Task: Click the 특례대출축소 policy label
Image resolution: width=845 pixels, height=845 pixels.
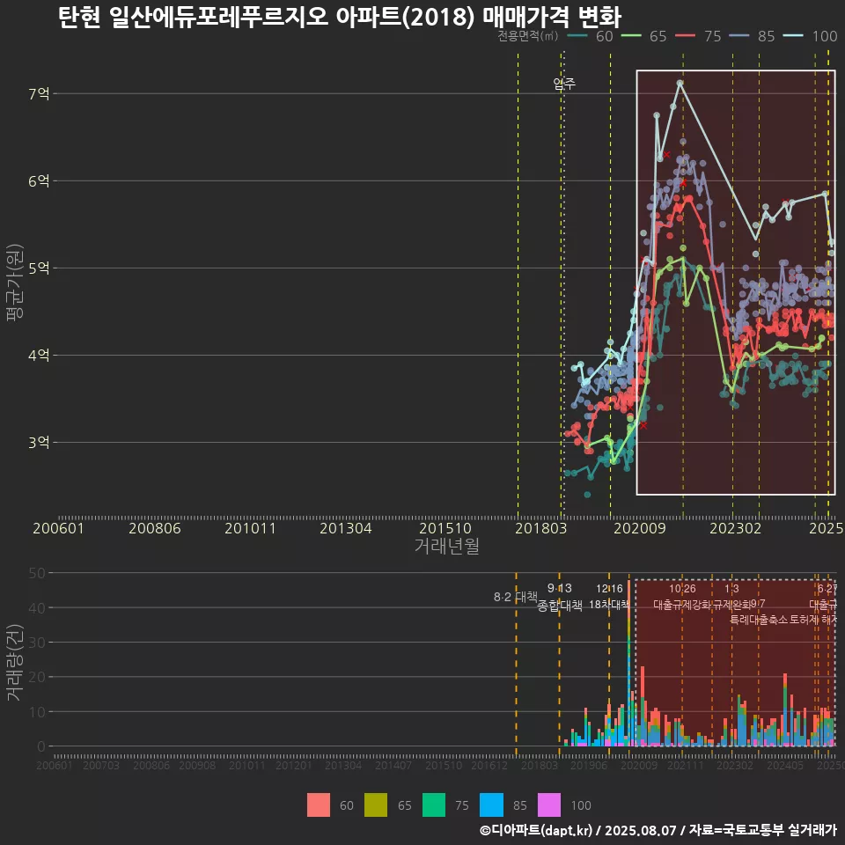Action: click(760, 620)
